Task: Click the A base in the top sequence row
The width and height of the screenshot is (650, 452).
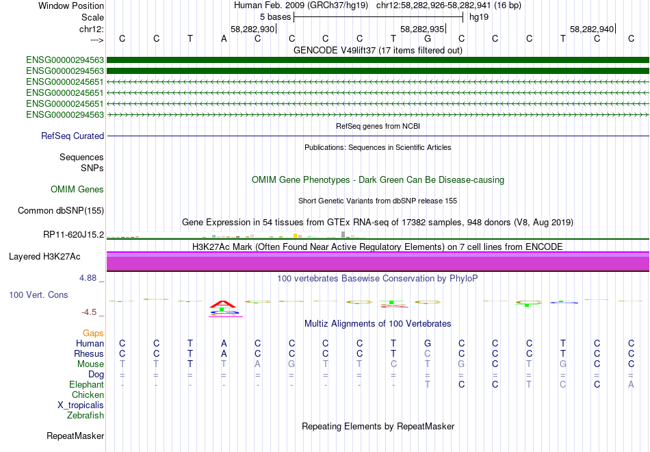Action: tap(224, 38)
